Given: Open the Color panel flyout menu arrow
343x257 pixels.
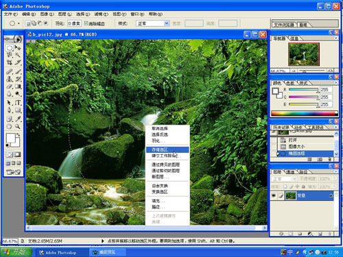Looking at the screenshot, I should [x=336, y=83].
